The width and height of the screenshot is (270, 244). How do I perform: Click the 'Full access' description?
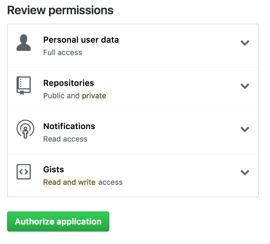click(x=63, y=52)
